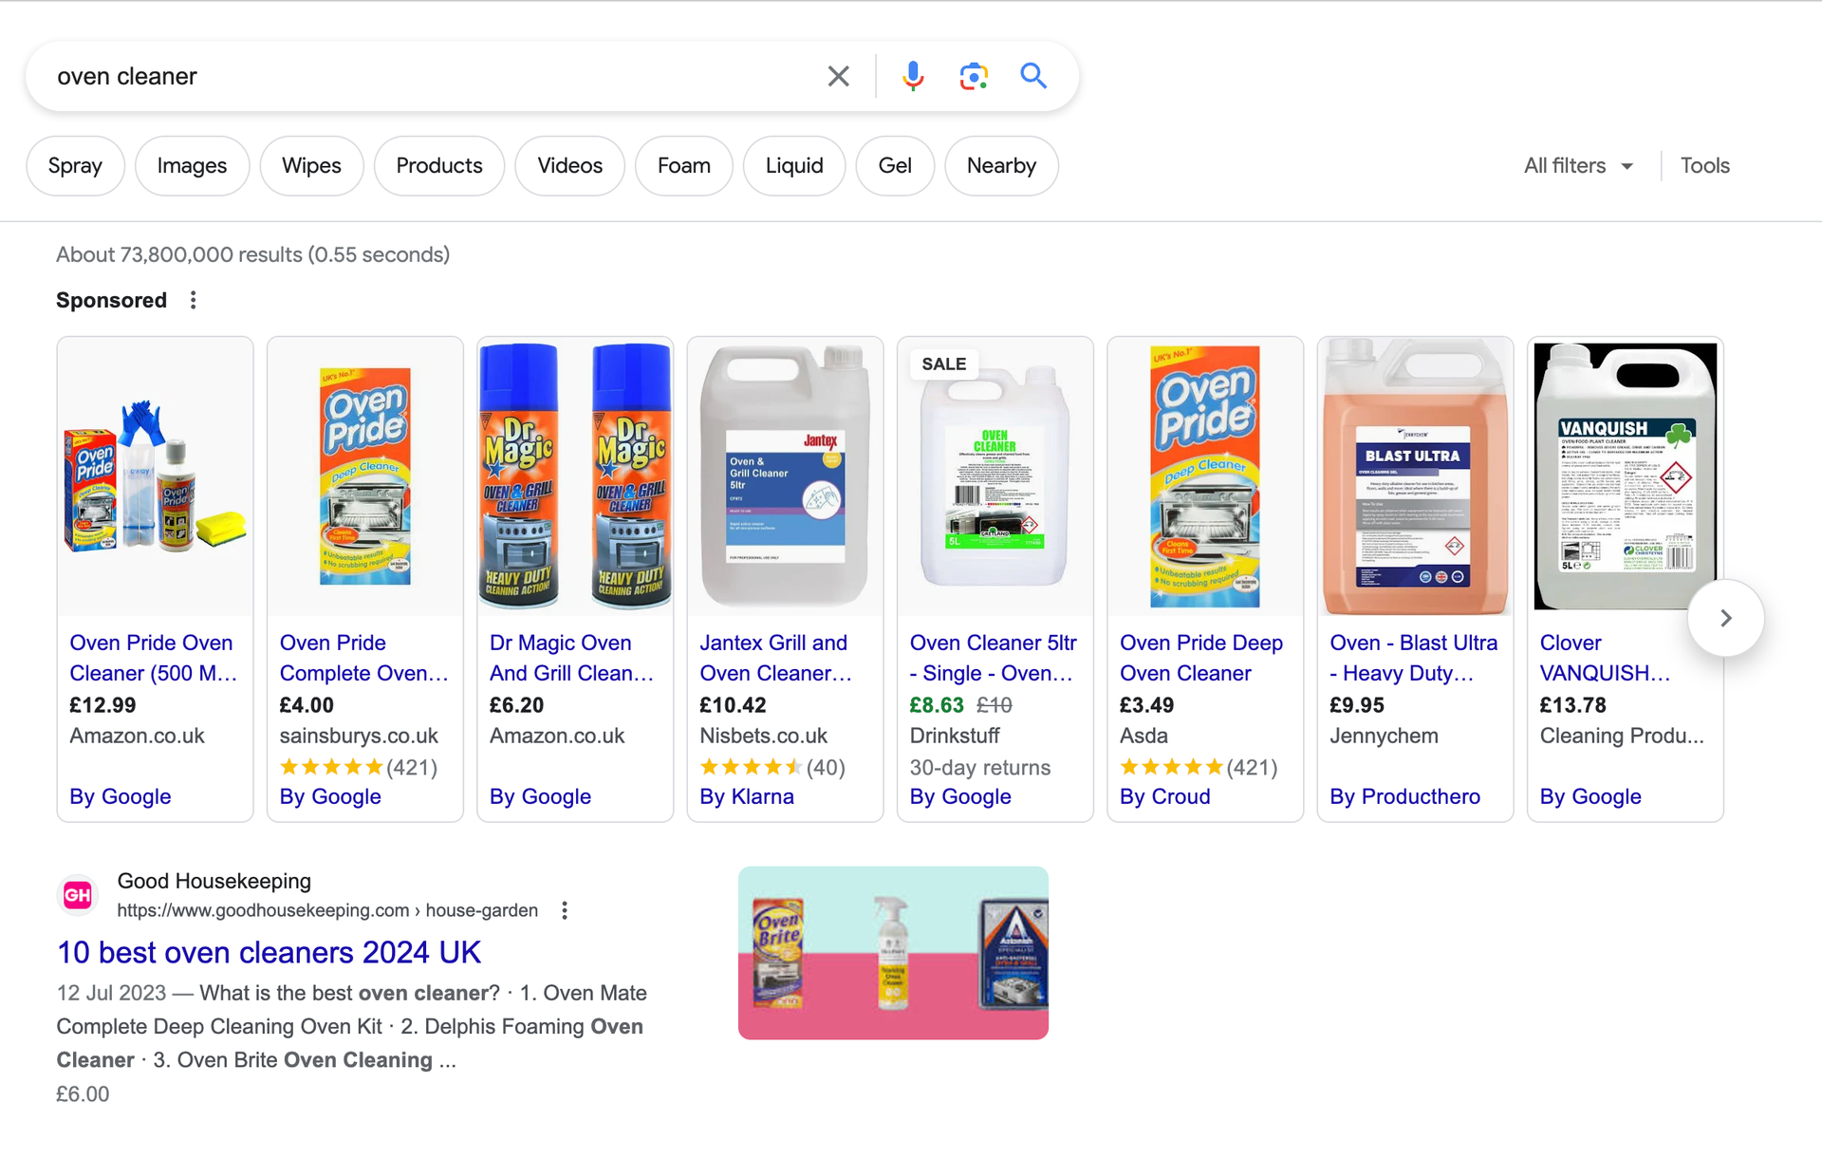Click the £8.63 sale price
Image resolution: width=1822 pixels, height=1157 pixels.
tap(937, 705)
